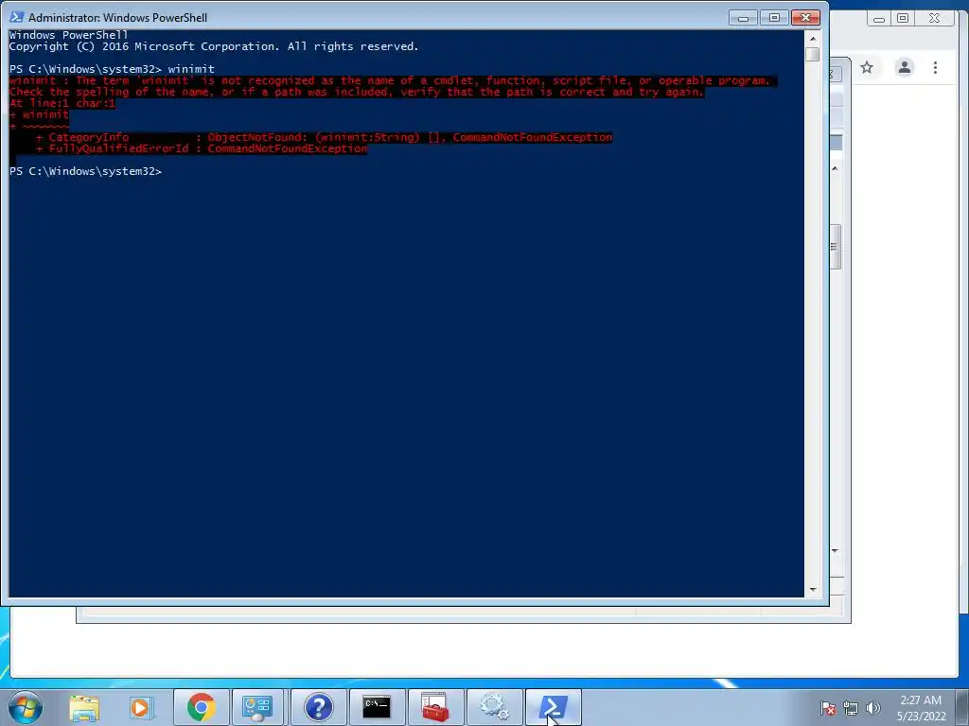Screen dimensions: 969x726
Task: Click the Chrome page scrollbar thumb
Action: tap(835, 247)
